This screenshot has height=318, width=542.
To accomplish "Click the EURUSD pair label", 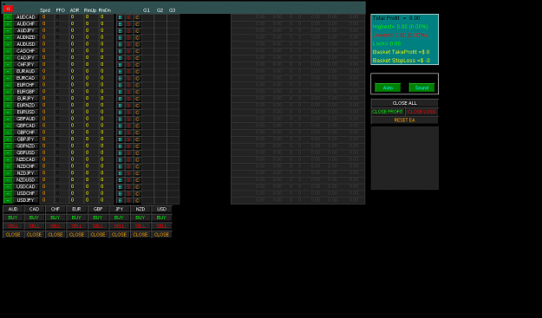I will pos(26,113).
